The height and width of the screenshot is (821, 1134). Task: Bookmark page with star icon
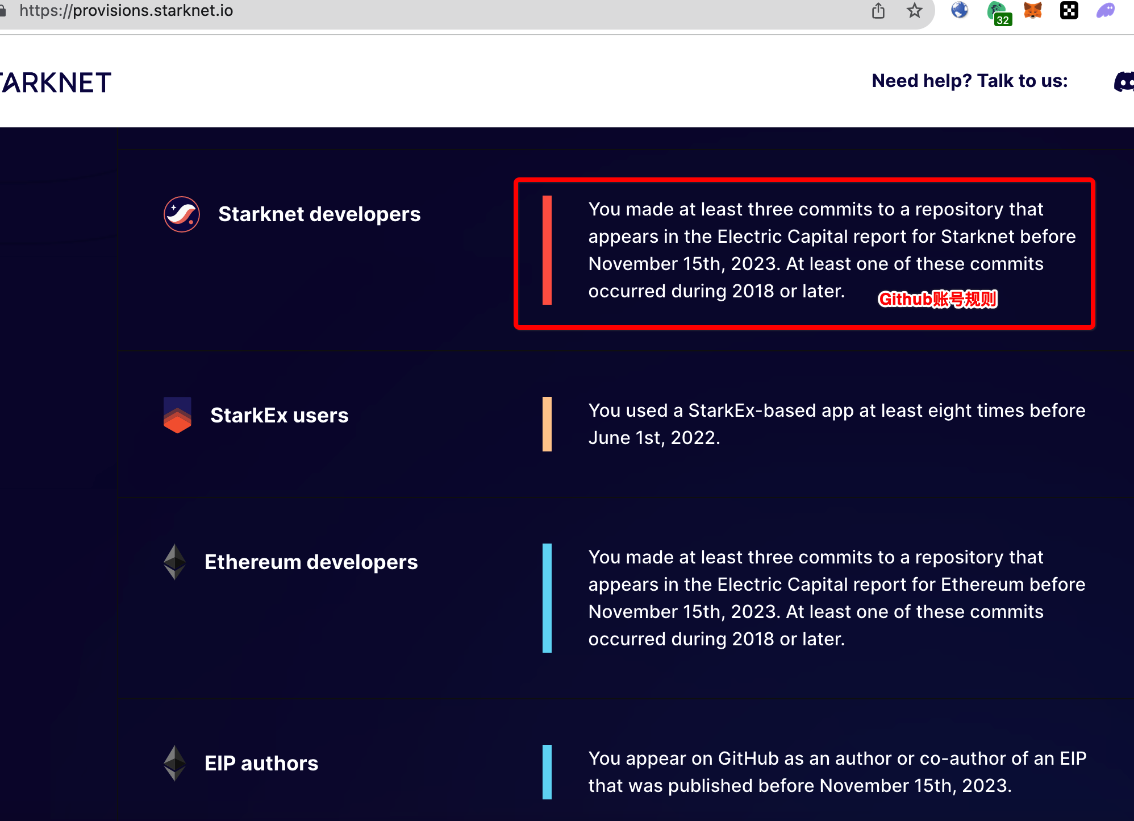pyautogui.click(x=914, y=10)
